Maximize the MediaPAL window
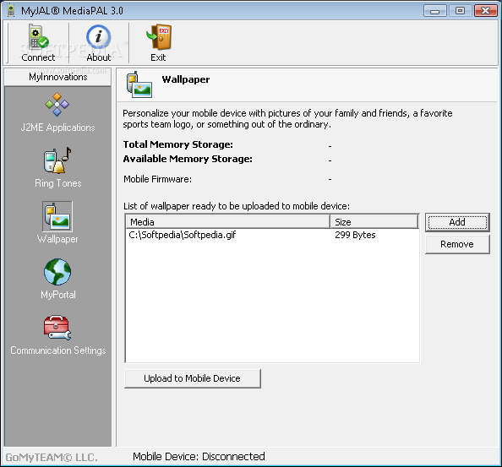Screen dimensions: 502x467 (x=460, y=11)
